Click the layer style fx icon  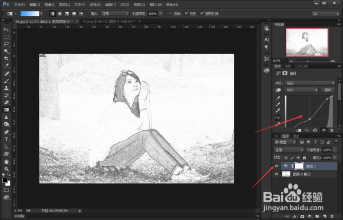pyautogui.click(x=295, y=216)
